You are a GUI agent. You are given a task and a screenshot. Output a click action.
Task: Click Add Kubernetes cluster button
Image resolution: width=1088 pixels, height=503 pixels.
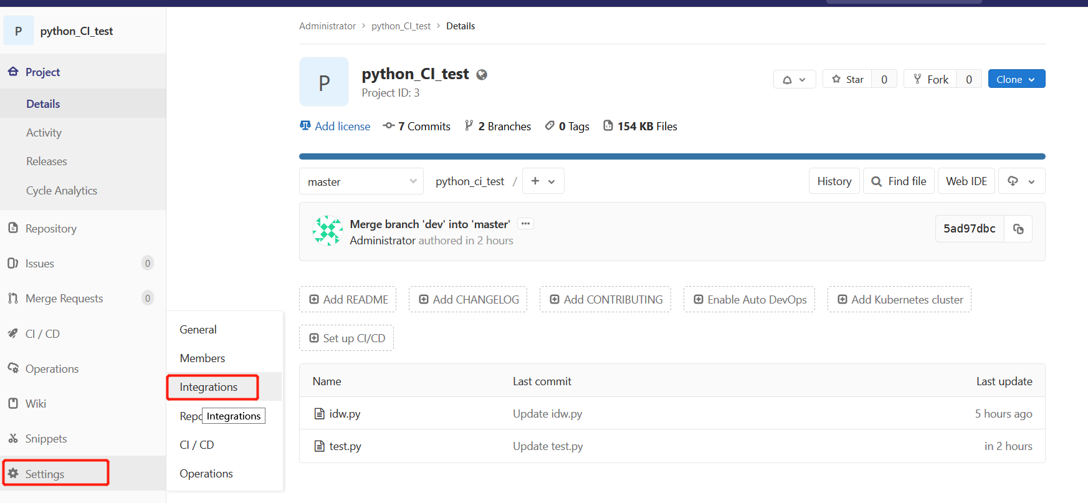click(x=900, y=299)
